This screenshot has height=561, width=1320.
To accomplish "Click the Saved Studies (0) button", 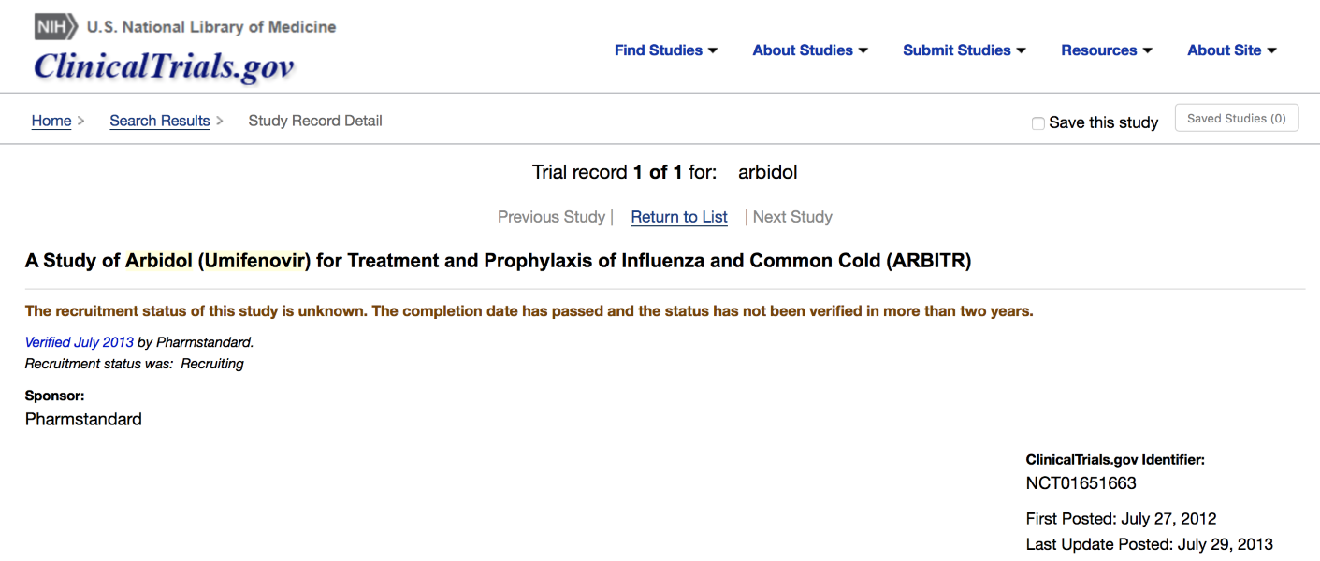I will 1236,118.
